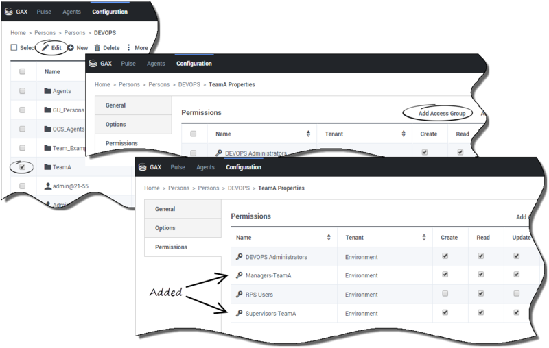
Task: Click the trash Delete icon
Action: 97,48
